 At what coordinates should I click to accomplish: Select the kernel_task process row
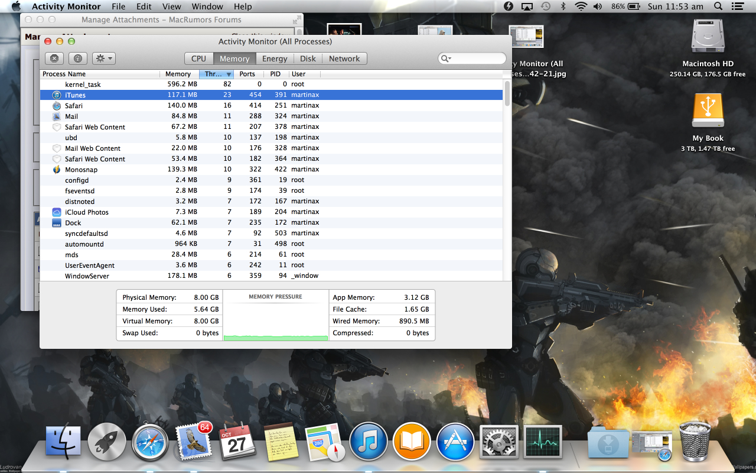click(x=271, y=85)
